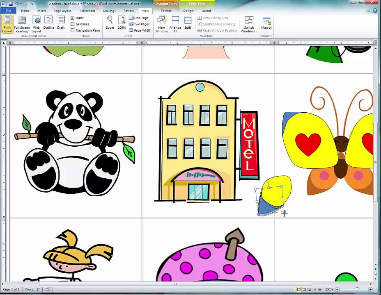381x295 pixels.
Task: Switch to Outline view
Action: coord(49,25)
